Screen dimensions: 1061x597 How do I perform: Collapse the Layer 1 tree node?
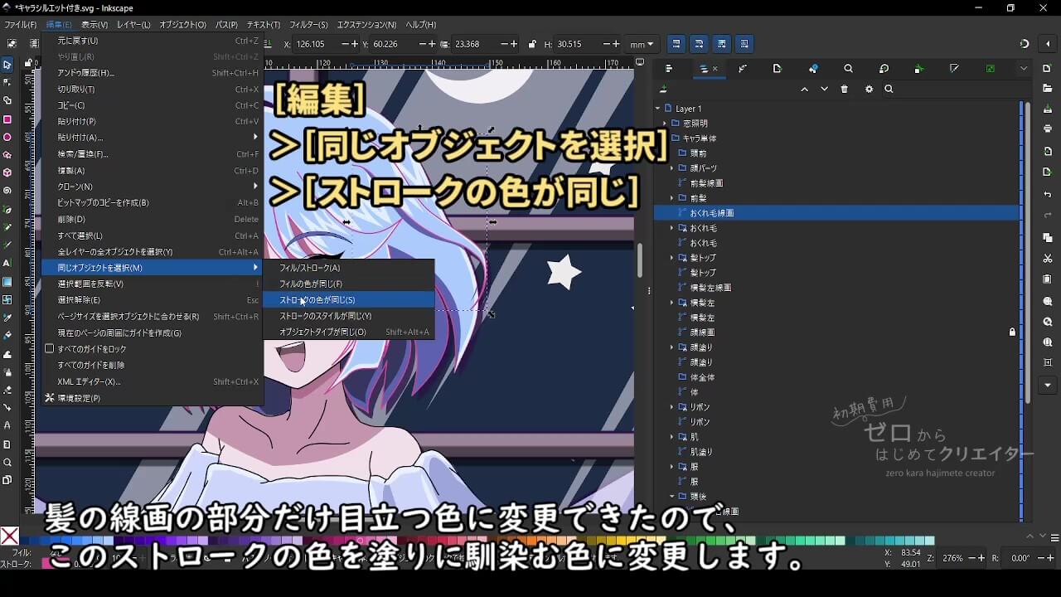click(x=658, y=109)
